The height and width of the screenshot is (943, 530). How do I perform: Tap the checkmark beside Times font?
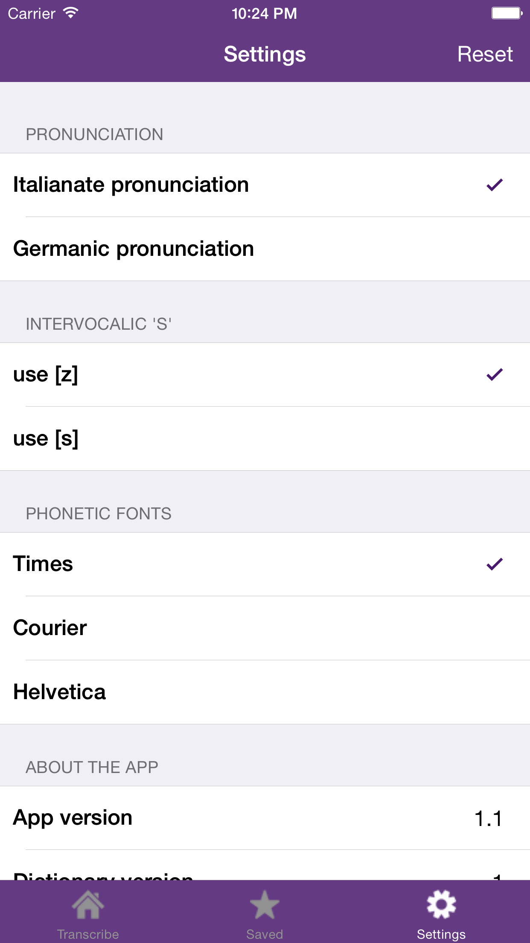(495, 564)
